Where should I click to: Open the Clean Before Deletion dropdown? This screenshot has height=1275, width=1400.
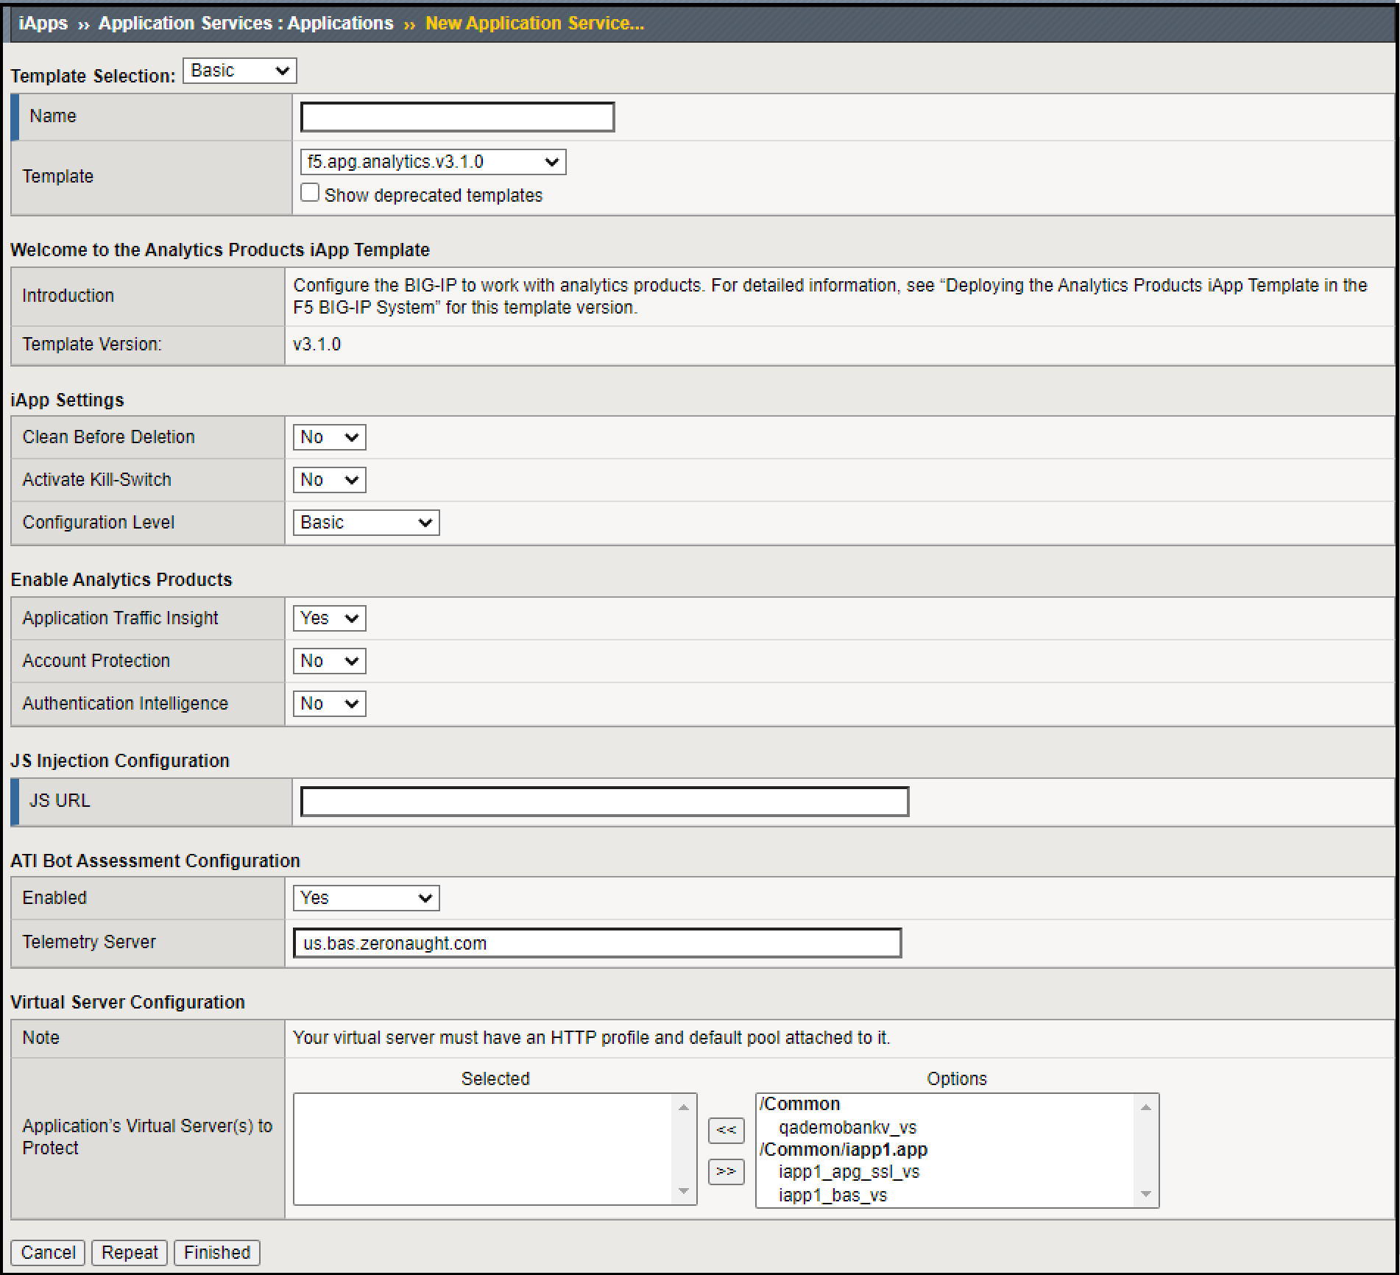328,437
